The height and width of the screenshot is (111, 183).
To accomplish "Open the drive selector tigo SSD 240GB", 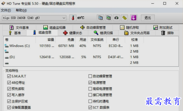I will pyautogui.click(x=34, y=18).
